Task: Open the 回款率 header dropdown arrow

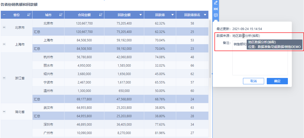Action: tap(172, 15)
